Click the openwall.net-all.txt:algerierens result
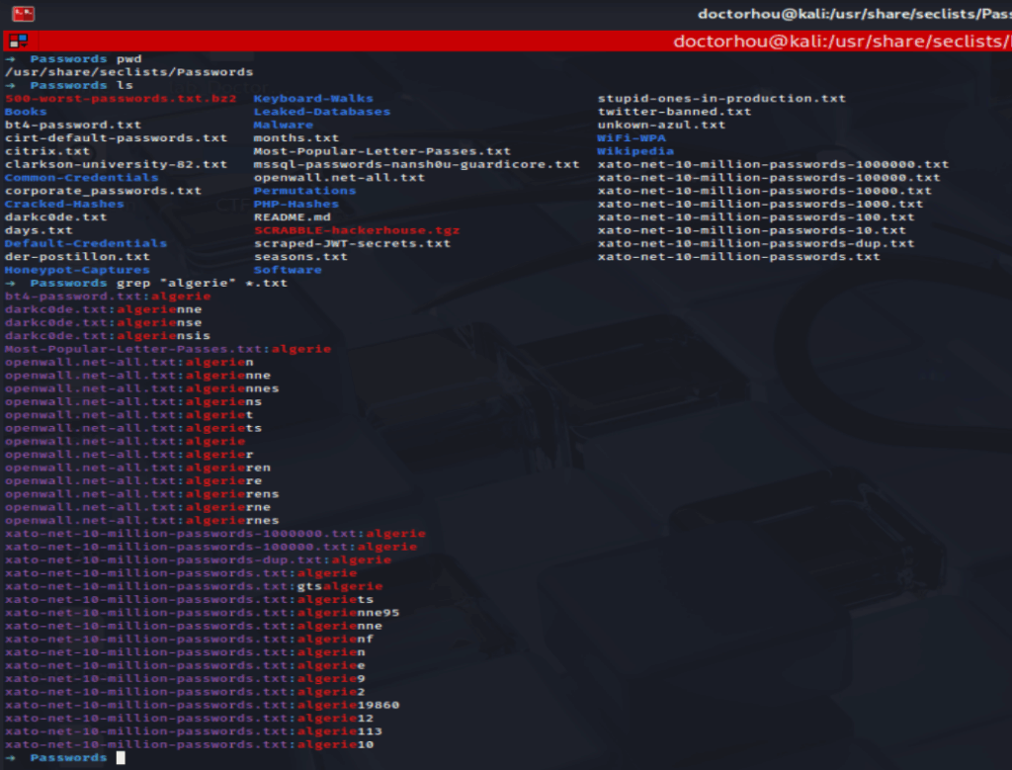 point(142,494)
